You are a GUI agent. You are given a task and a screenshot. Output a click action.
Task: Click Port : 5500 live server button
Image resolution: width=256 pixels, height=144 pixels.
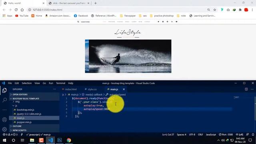(226, 134)
